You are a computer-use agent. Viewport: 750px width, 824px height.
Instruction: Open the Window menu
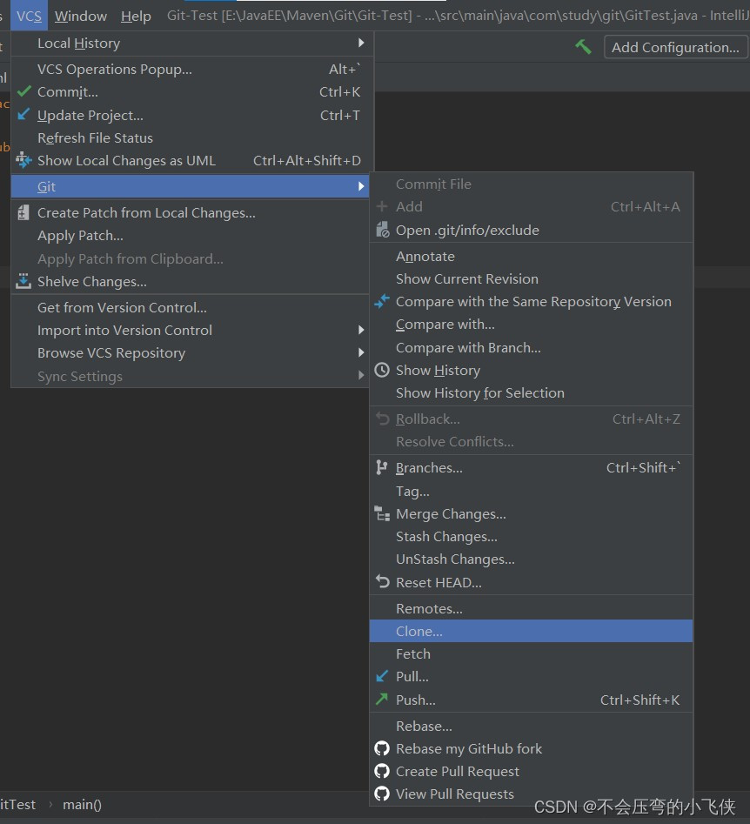click(x=80, y=16)
